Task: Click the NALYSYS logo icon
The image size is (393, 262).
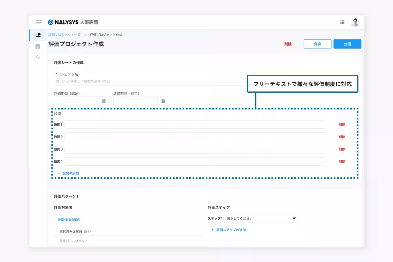Action: 50,22
